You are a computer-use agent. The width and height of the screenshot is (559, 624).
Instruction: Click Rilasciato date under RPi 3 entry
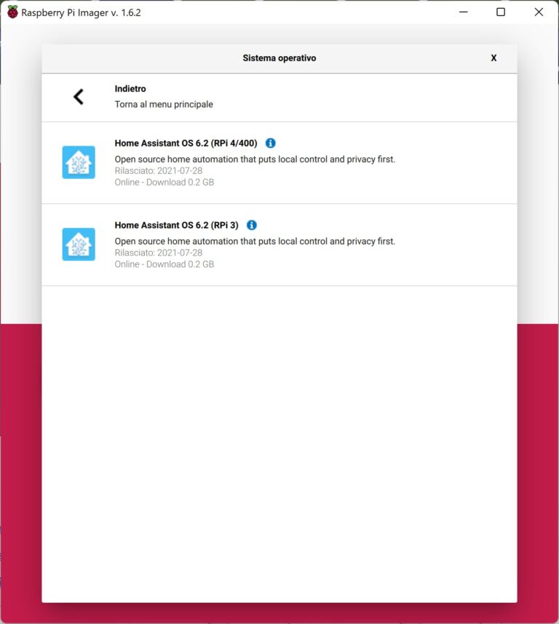tap(159, 253)
